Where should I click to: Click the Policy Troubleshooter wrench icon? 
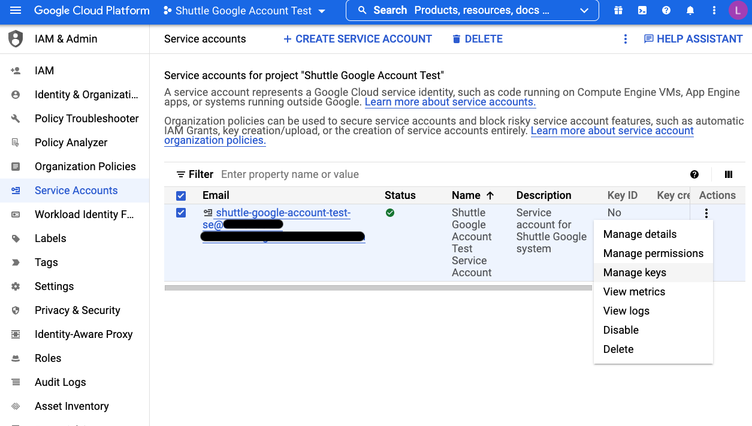pos(16,119)
